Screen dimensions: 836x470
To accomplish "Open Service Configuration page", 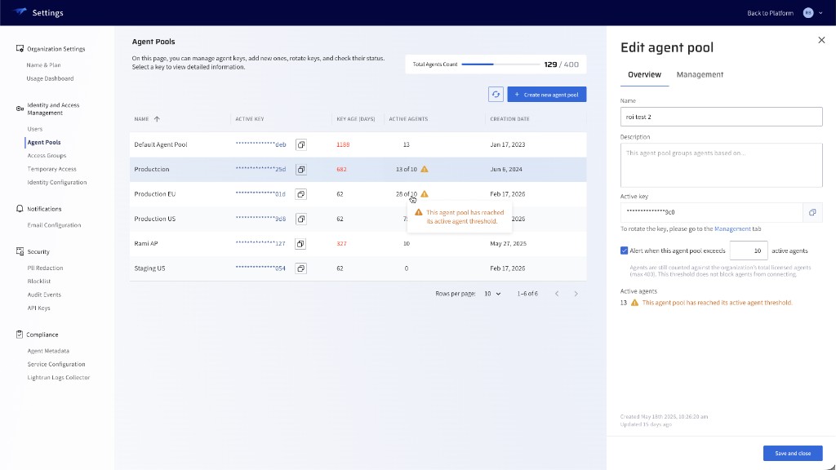I will [x=56, y=364].
